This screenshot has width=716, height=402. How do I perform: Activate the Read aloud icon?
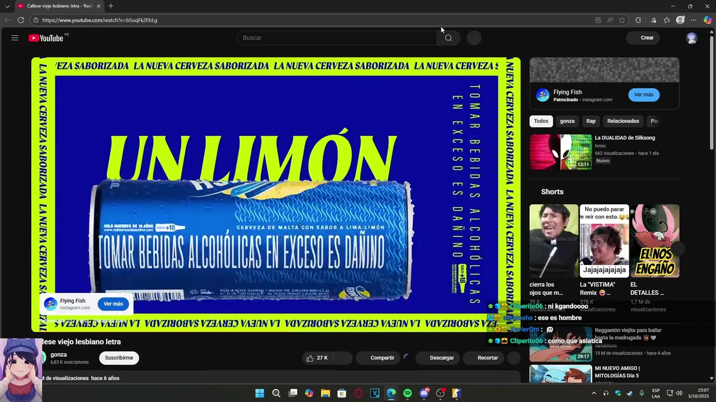coord(610,20)
